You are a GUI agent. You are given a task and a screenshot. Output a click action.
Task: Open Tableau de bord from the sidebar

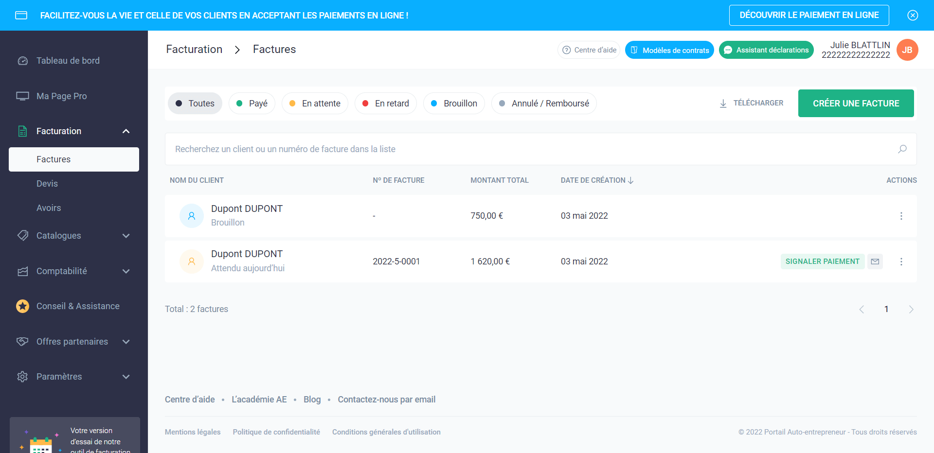[x=68, y=61]
